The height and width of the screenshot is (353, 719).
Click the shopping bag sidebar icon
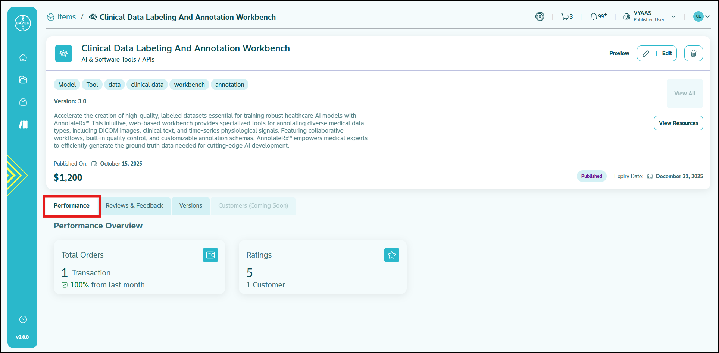point(23,102)
